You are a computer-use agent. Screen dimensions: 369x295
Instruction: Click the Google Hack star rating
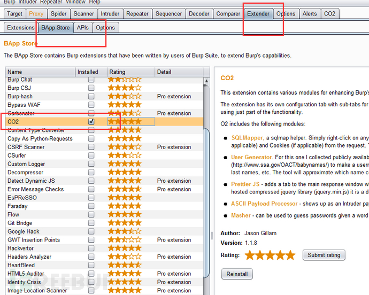coord(125,231)
